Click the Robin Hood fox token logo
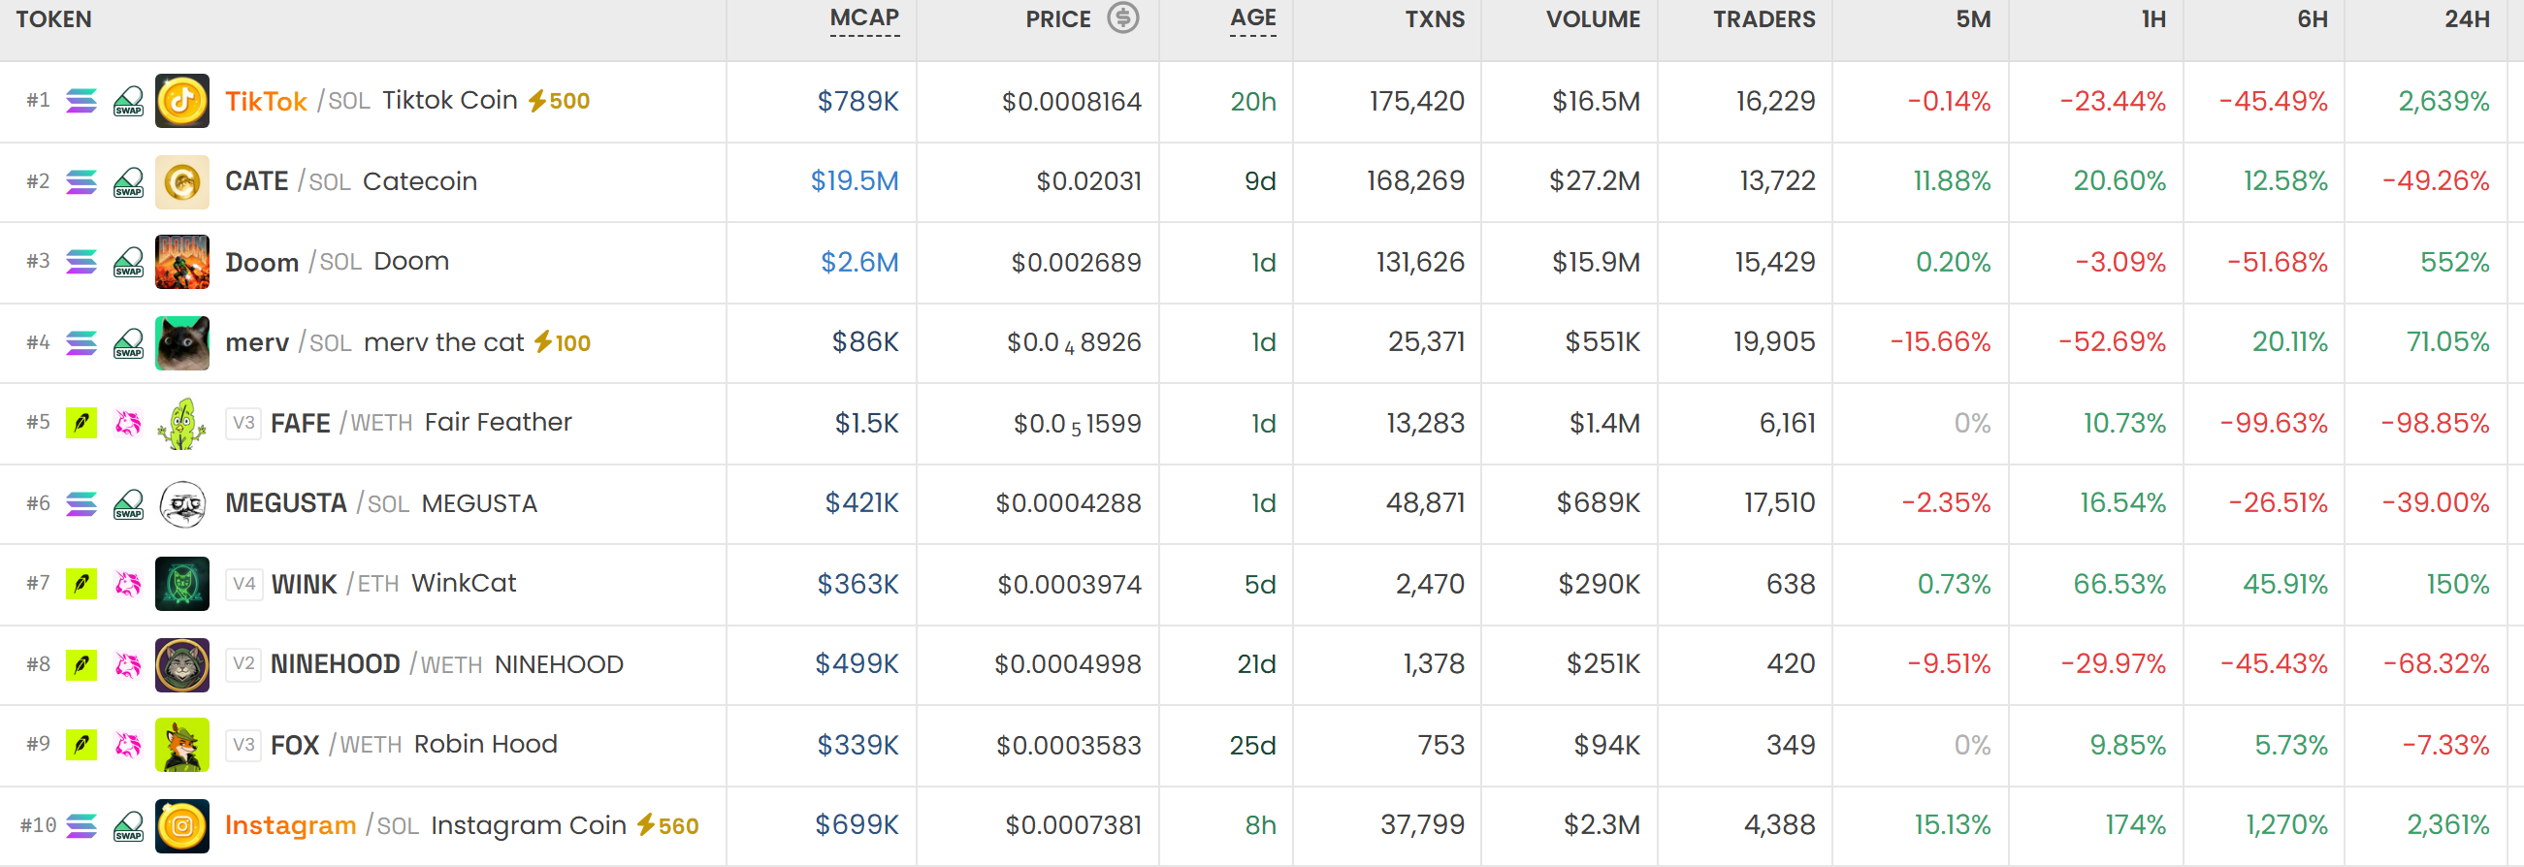The height and width of the screenshot is (867, 2524). point(182,745)
